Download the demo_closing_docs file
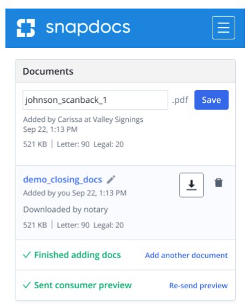This screenshot has width=250, height=308. tap(192, 185)
